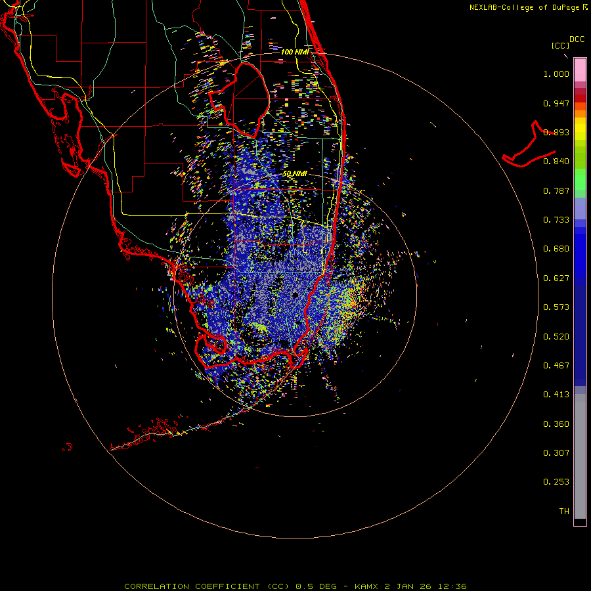
Task: Click the Correlation Coefficient KAMX caption at bottom
Action: click(295, 586)
